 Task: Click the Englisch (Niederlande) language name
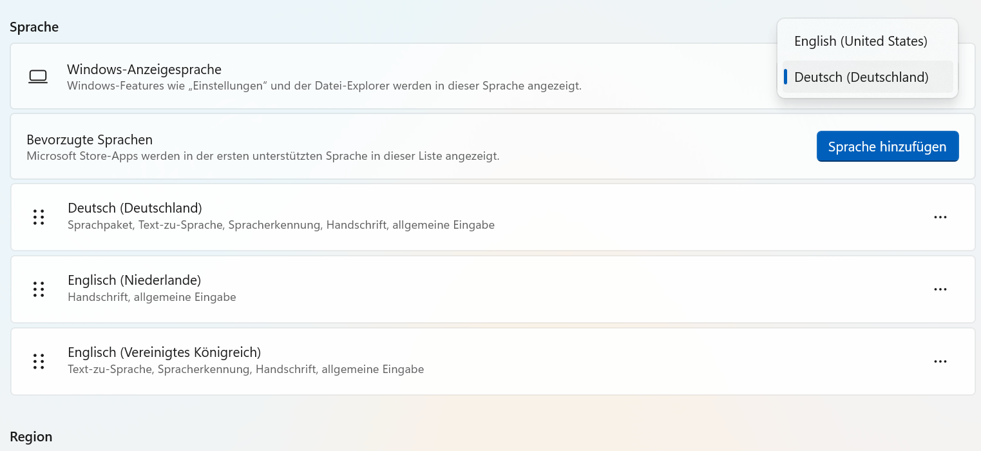pos(134,280)
